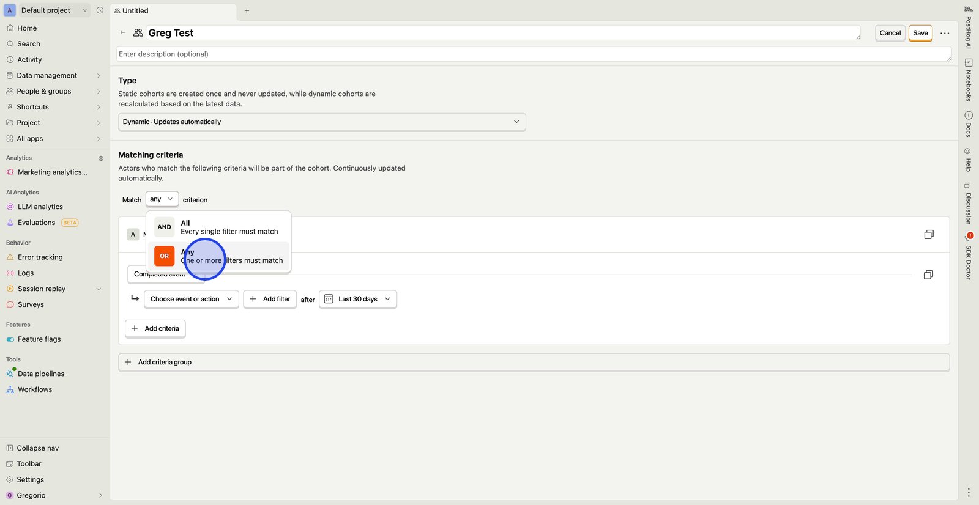Expand the Data management submenu
This screenshot has height=505, width=979.
tap(99, 76)
